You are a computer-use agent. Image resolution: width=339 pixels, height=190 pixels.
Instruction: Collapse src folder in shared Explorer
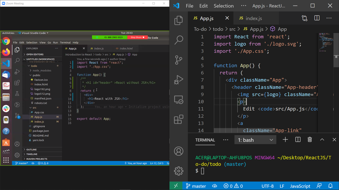[42, 108]
